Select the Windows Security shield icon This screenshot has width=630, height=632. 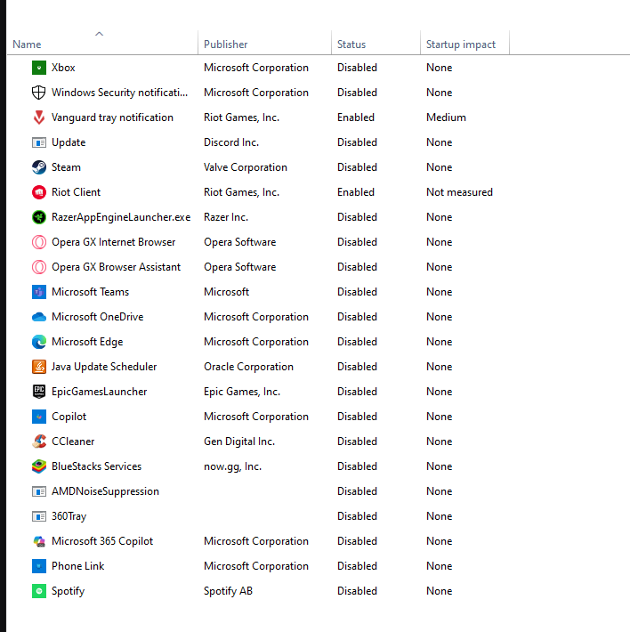pyautogui.click(x=38, y=93)
